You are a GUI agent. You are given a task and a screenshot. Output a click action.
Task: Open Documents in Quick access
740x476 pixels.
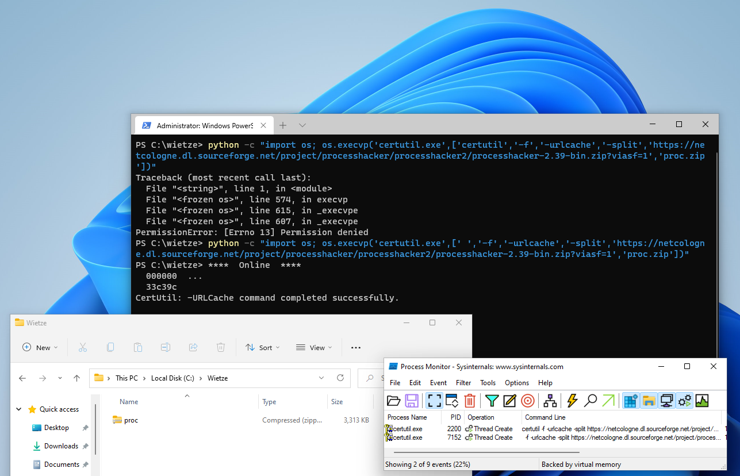click(62, 465)
